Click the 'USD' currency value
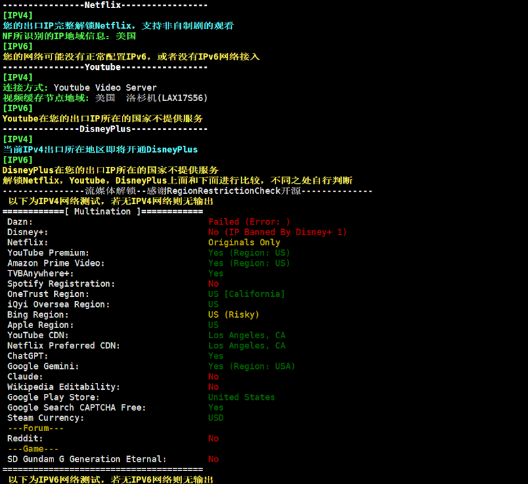Viewport: 528px width, 484px height. coord(216,418)
